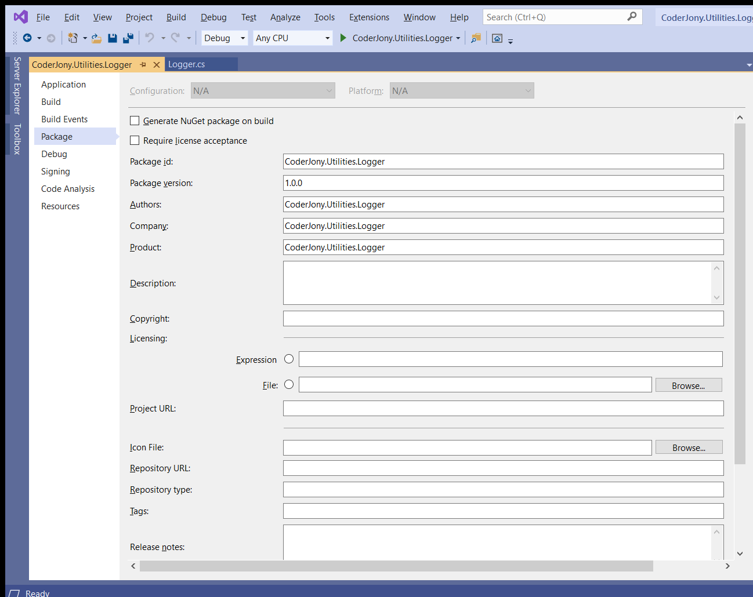Undo the last action
Image resolution: width=753 pixels, height=597 pixels.
point(150,38)
